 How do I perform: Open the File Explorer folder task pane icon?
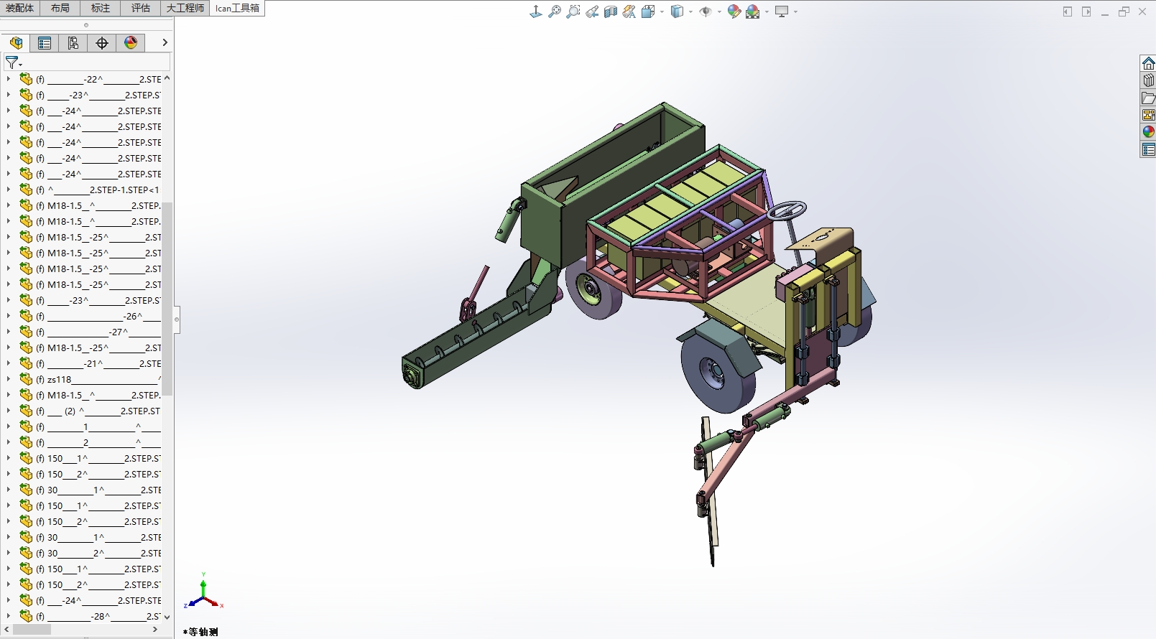click(1148, 98)
